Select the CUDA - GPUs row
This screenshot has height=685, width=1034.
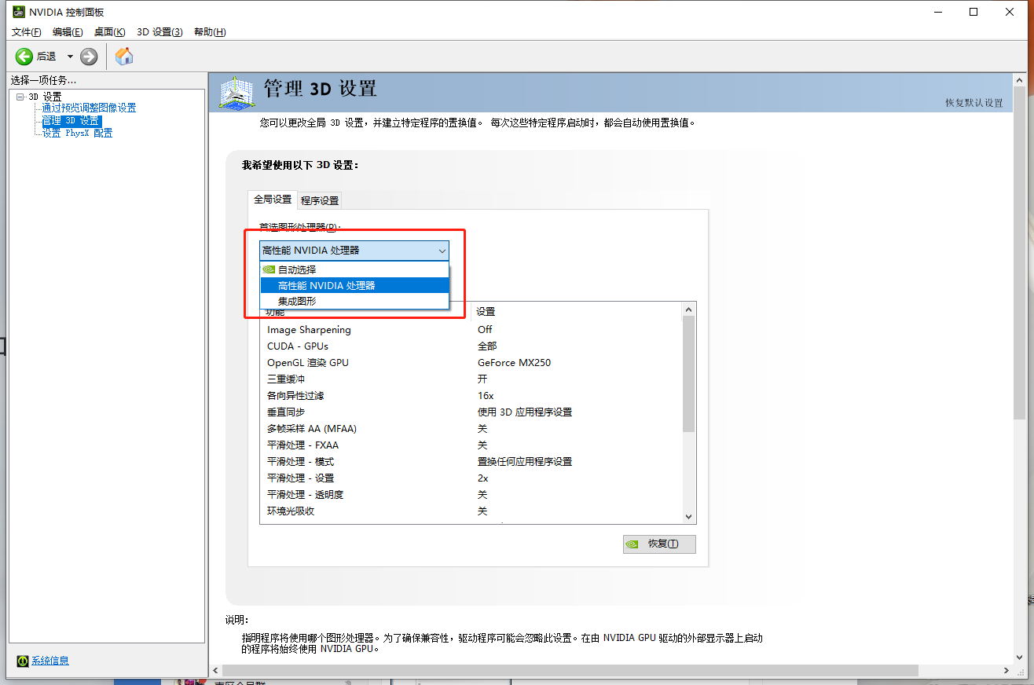click(x=470, y=346)
